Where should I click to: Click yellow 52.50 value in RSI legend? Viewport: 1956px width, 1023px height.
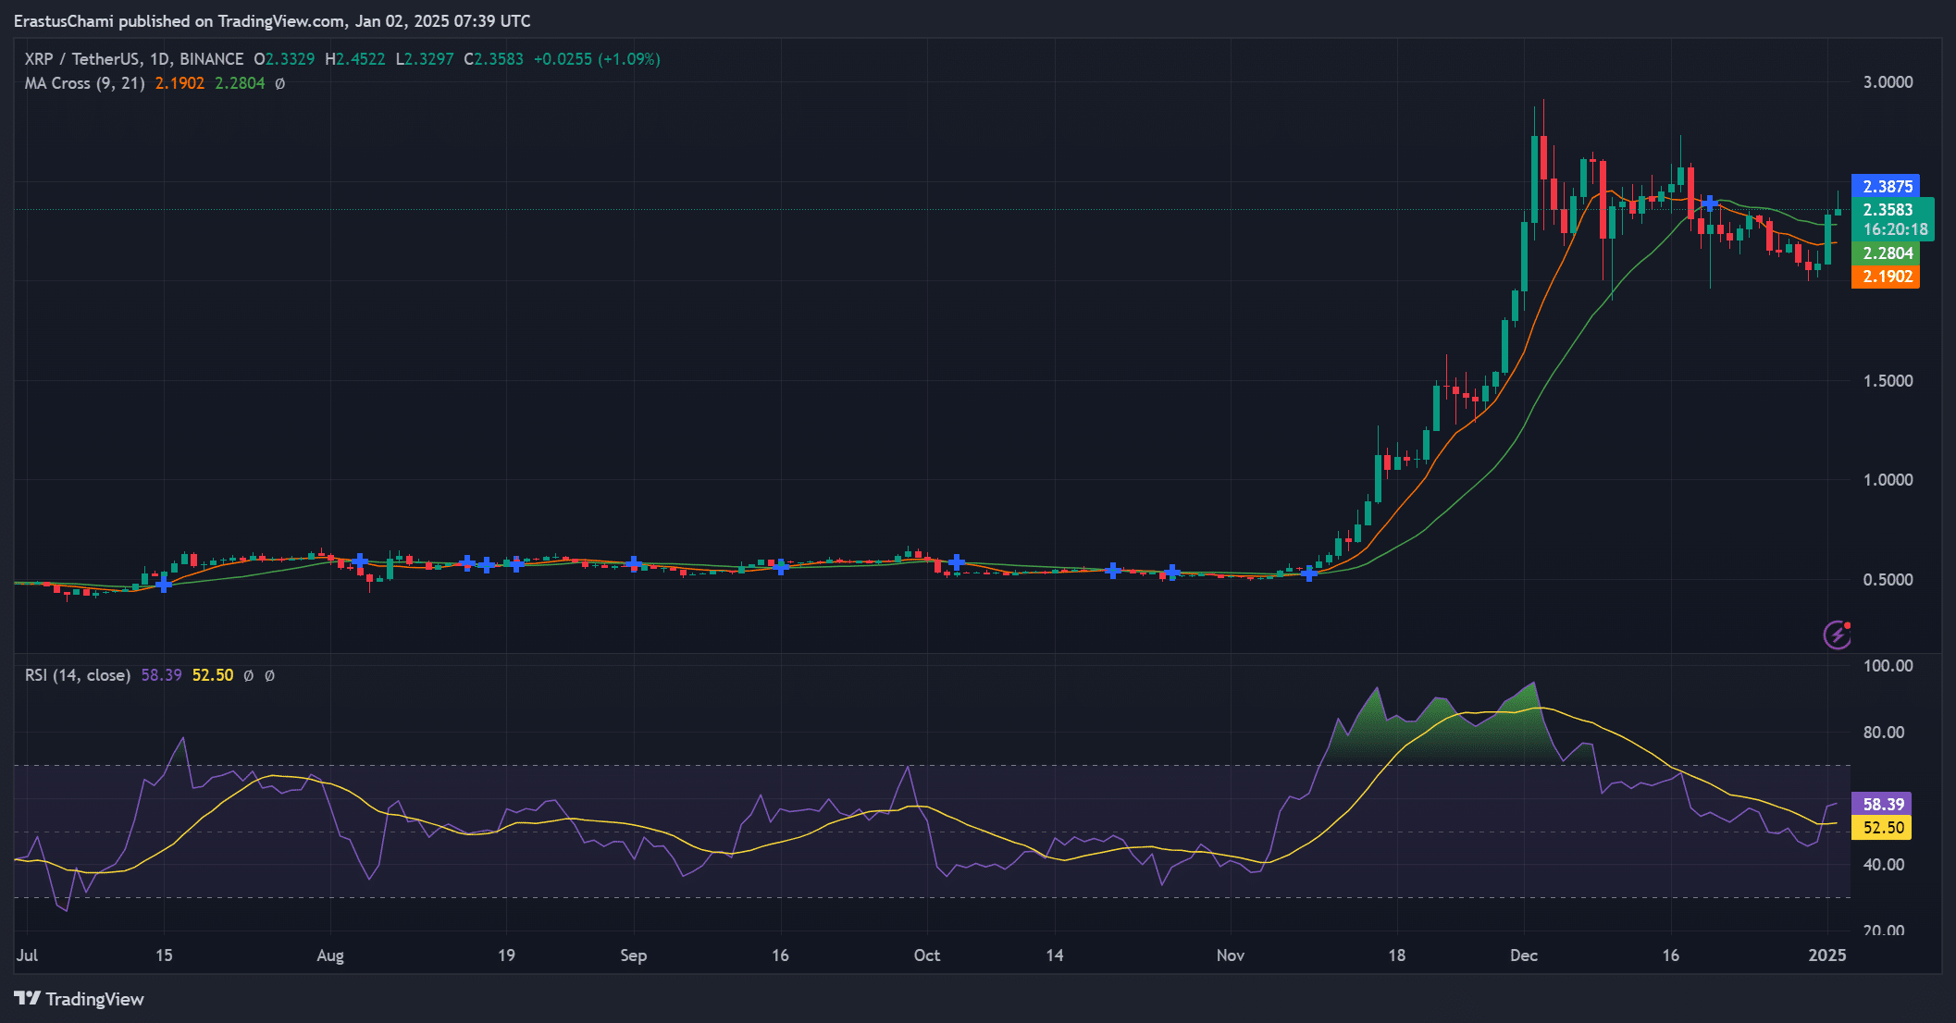213,675
